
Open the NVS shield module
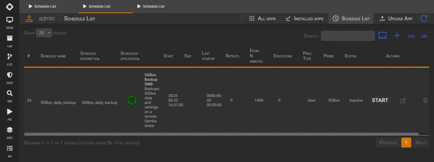pos(9,77)
